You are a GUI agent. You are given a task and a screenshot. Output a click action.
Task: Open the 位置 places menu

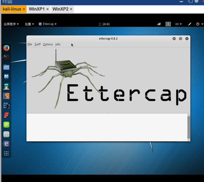click(29, 24)
